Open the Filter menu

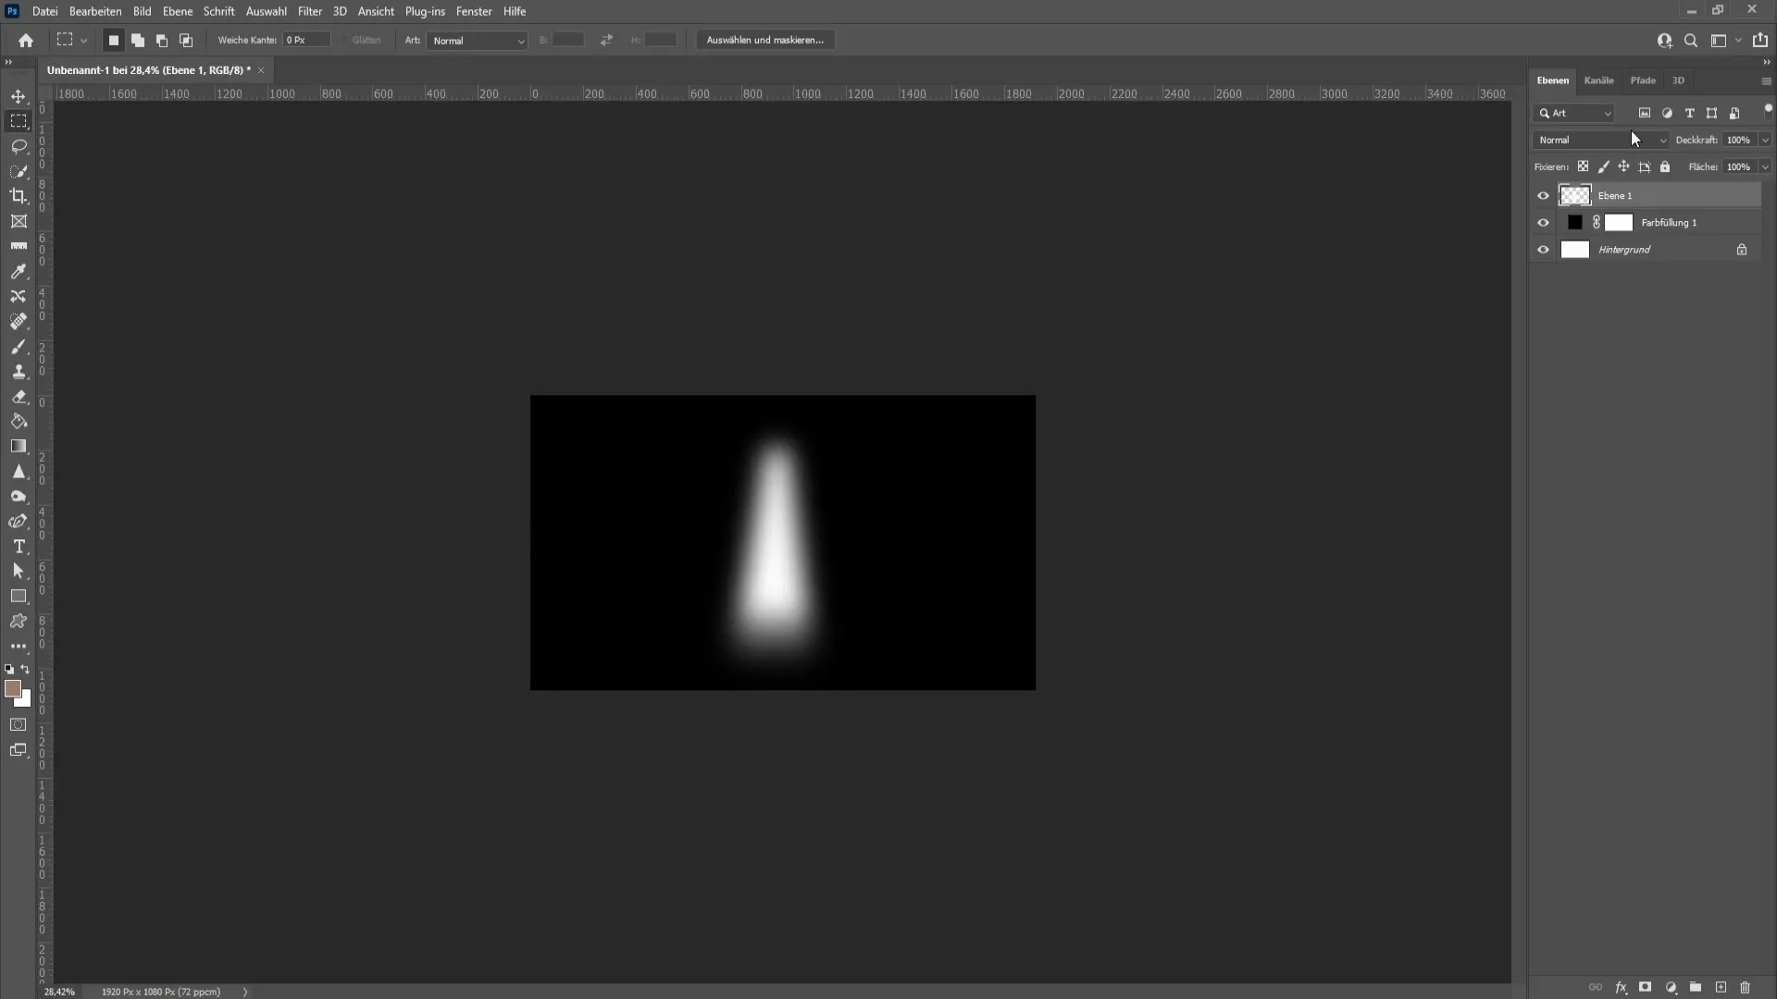(x=309, y=11)
